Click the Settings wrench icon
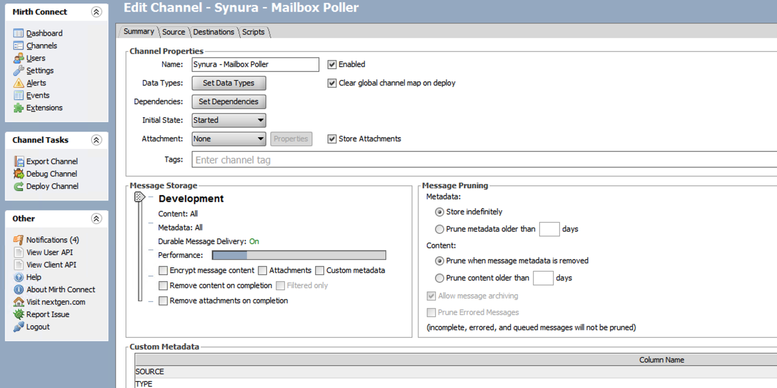Screen dimensions: 777x388 tap(19, 70)
